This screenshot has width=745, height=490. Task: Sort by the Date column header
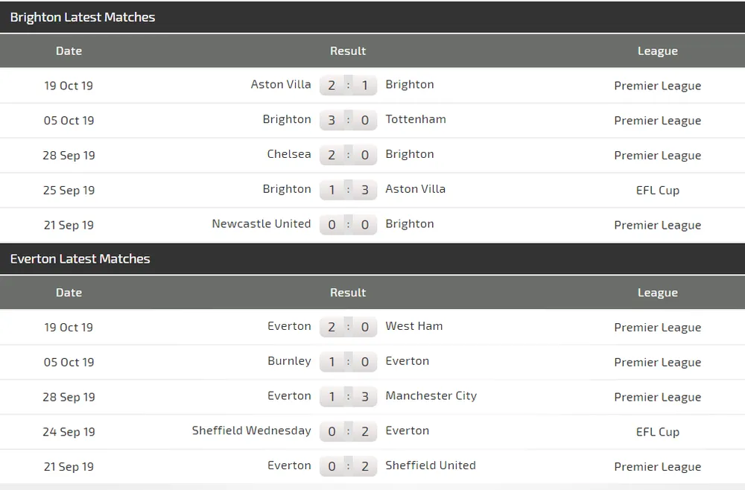tap(69, 51)
